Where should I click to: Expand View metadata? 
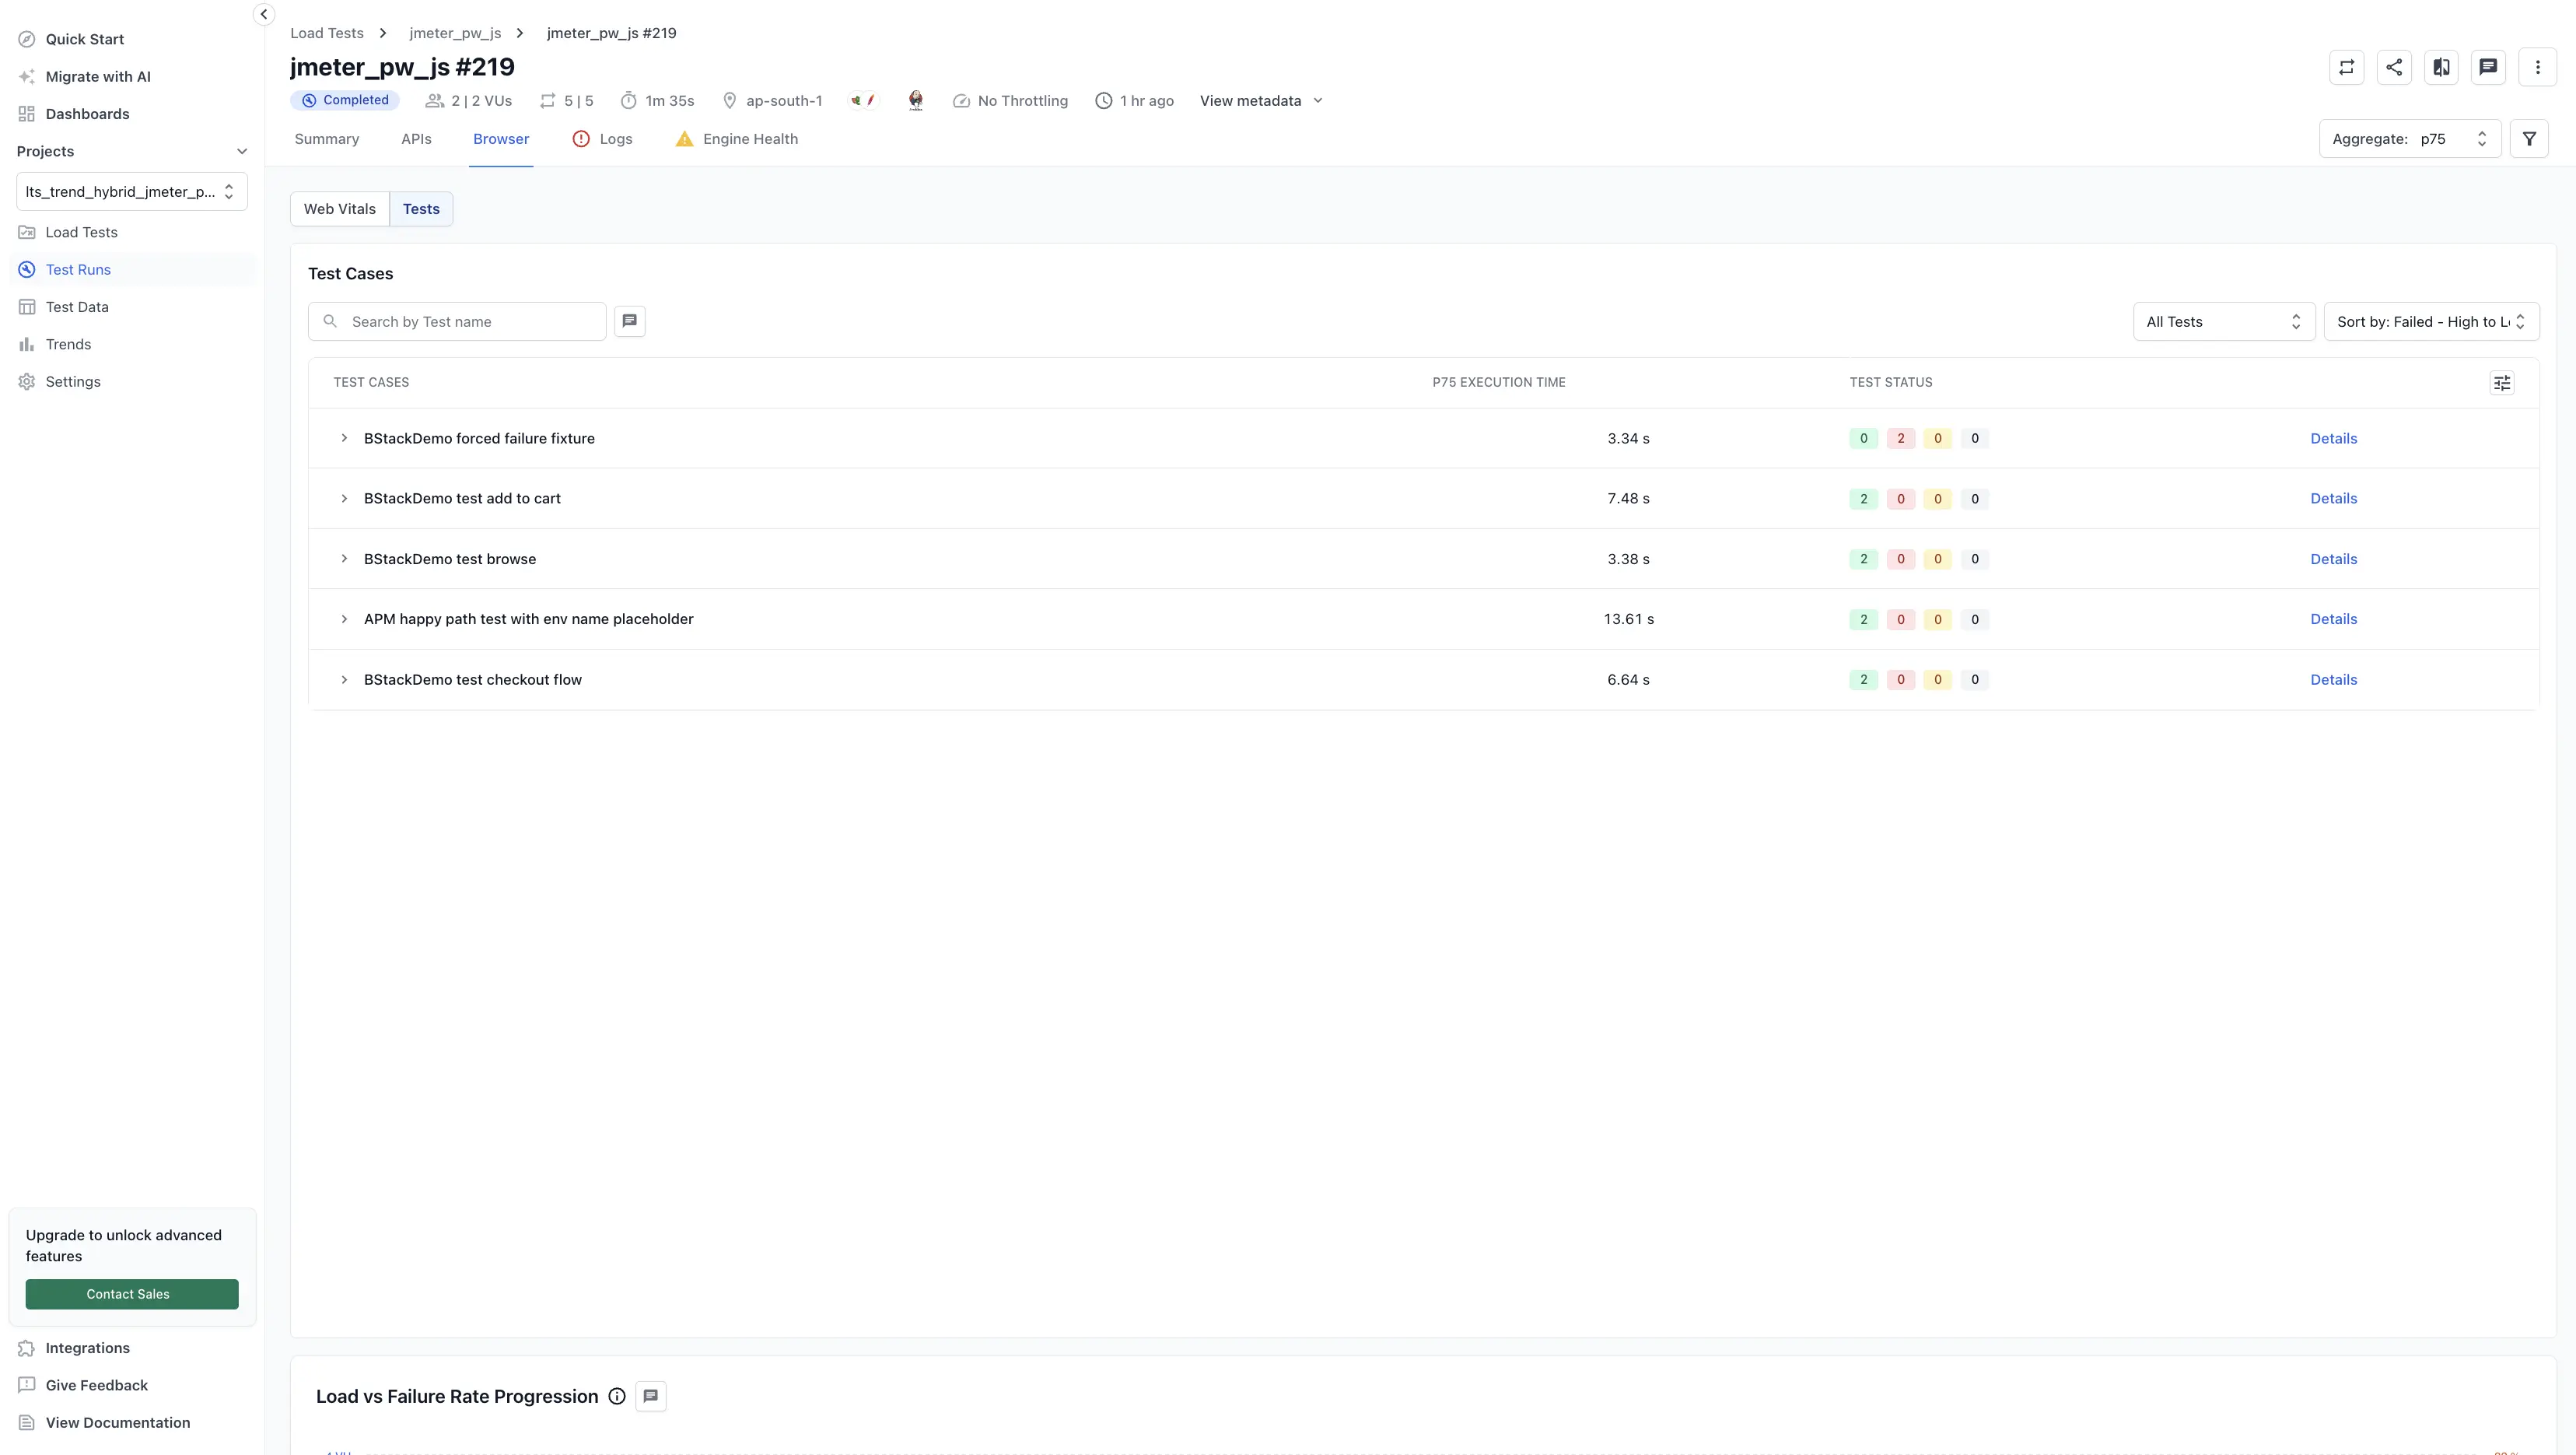click(x=1261, y=101)
